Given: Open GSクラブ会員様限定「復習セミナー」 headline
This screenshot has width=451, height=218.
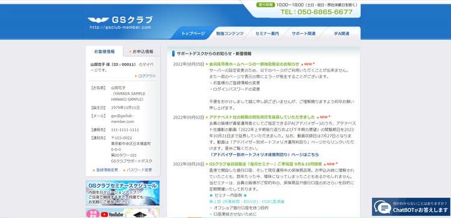Looking at the screenshot, I should click(x=266, y=164).
